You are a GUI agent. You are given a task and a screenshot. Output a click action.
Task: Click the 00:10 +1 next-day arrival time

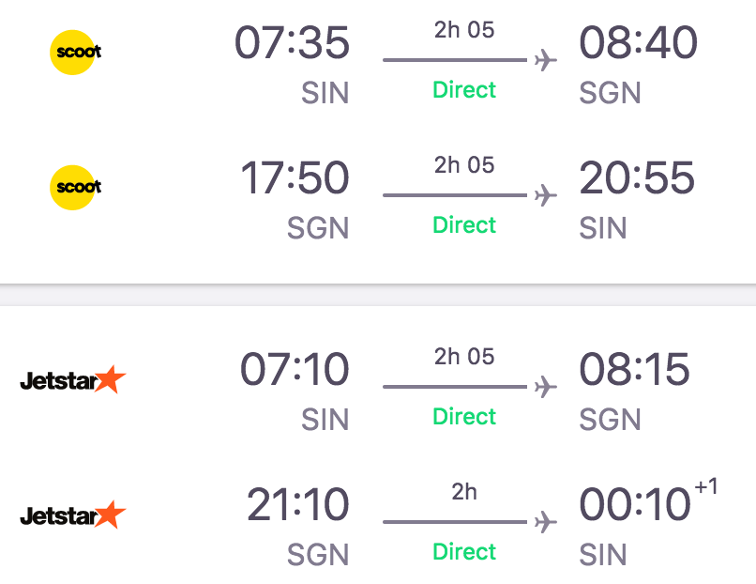point(648,502)
